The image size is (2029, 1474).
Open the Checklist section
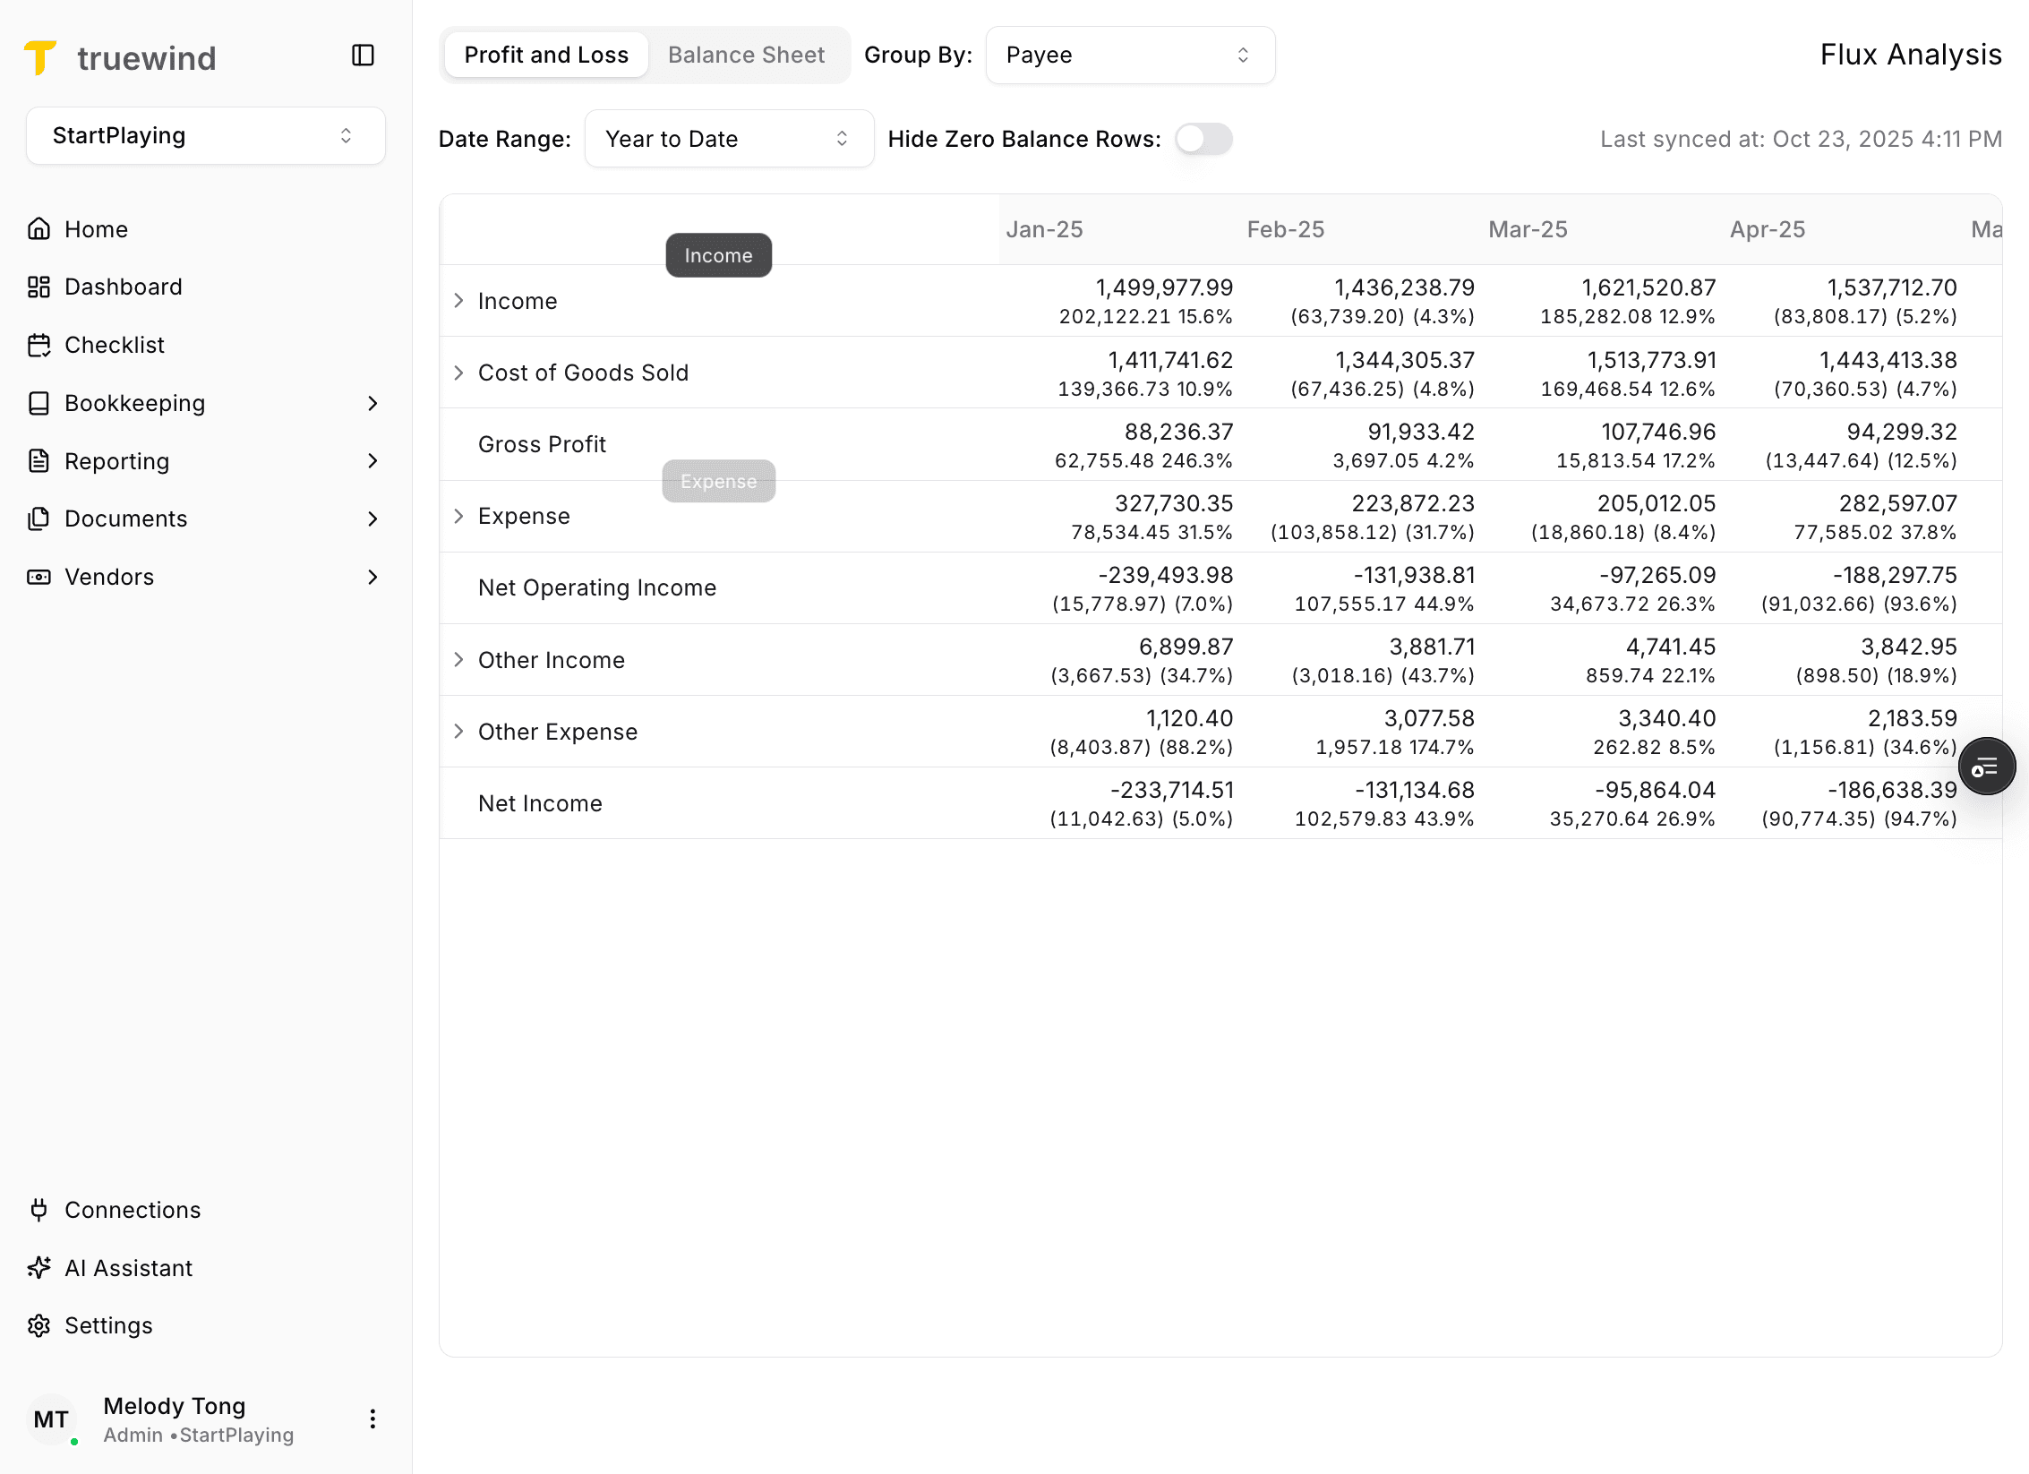point(114,345)
